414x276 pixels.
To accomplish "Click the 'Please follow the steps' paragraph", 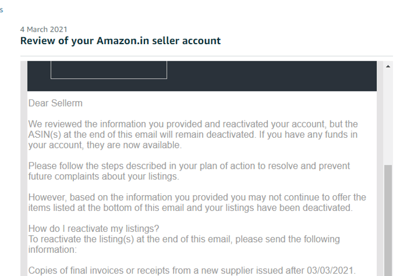I will 189,166.
